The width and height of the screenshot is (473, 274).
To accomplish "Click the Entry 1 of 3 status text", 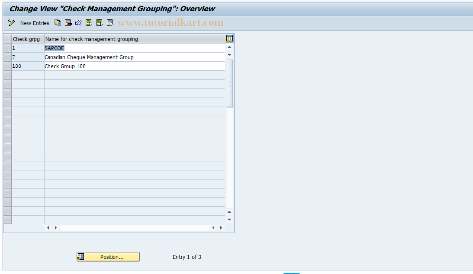I will [x=187, y=257].
